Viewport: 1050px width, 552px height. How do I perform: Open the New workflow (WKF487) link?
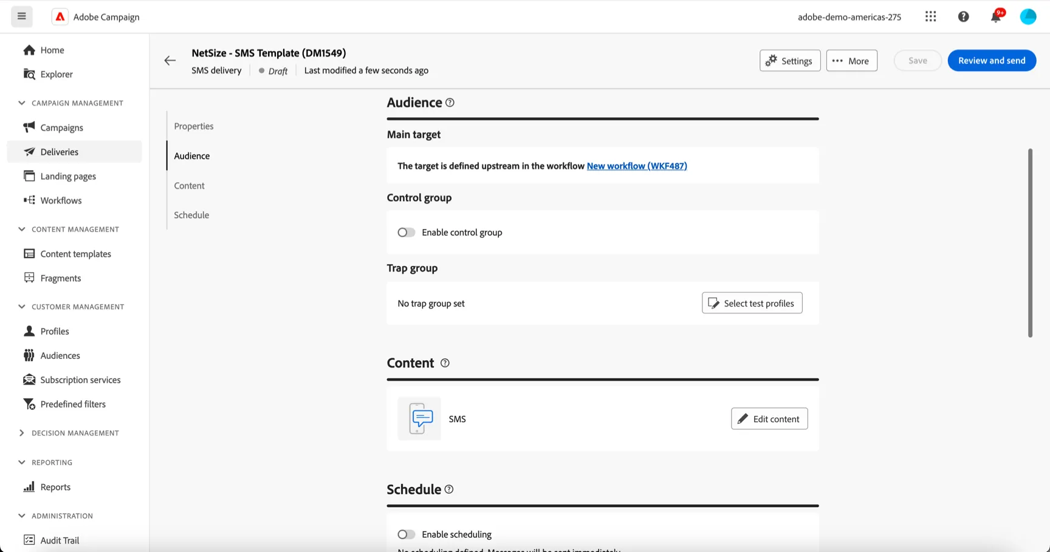click(x=637, y=166)
